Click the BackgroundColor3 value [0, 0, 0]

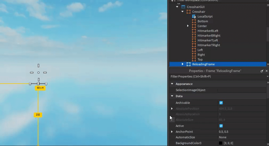pyautogui.click(x=228, y=143)
